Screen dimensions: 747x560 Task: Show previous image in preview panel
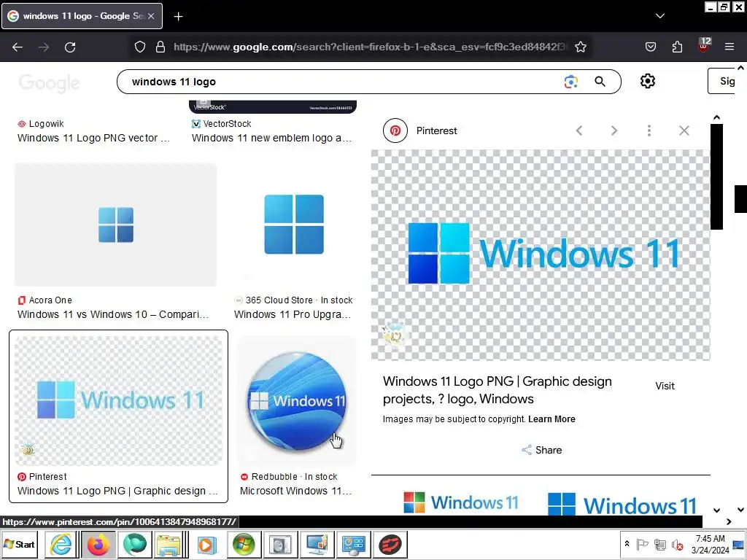(x=578, y=131)
